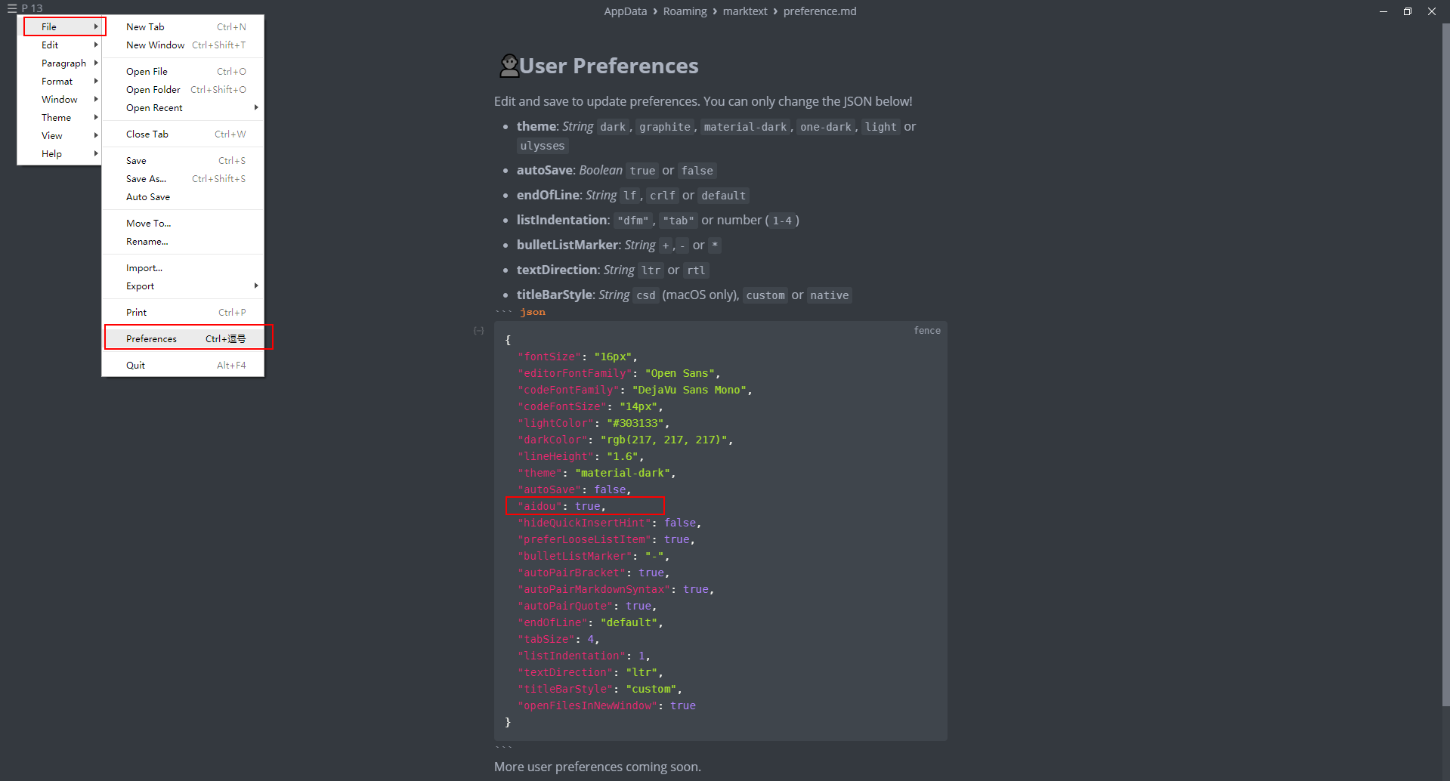Click the hamburger menu icon at top-left
The width and height of the screenshot is (1450, 781).
pos(11,8)
